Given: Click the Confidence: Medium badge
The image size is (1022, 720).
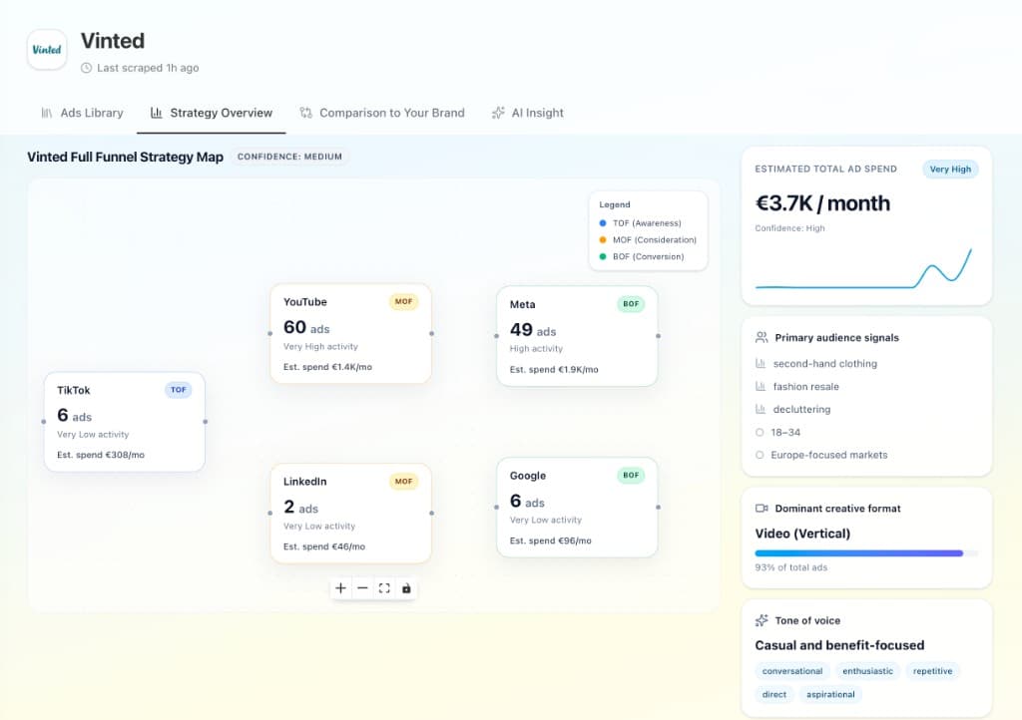Looking at the screenshot, I should click(x=289, y=157).
